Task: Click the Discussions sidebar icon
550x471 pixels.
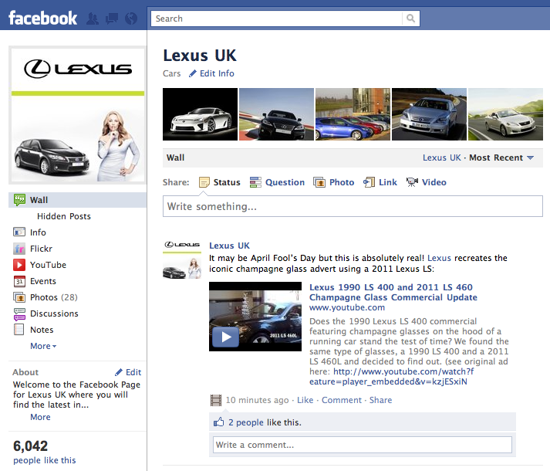Action: pos(19,313)
